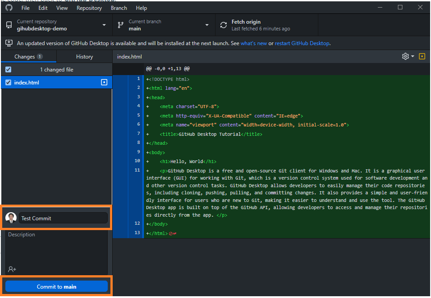Click the GitHub Octocat logo icon
Viewport: 431px width, 298px height.
click(x=9, y=8)
